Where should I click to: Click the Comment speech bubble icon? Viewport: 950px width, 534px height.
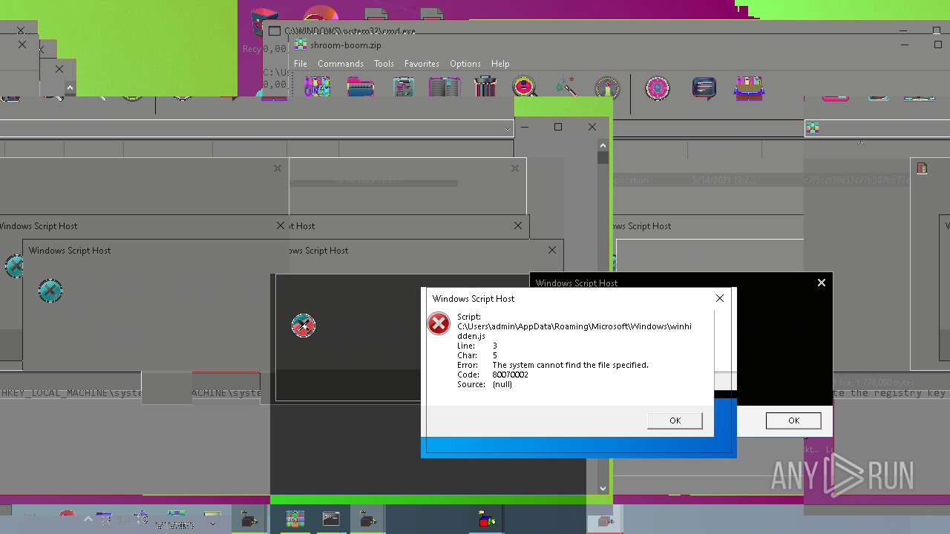(x=704, y=88)
